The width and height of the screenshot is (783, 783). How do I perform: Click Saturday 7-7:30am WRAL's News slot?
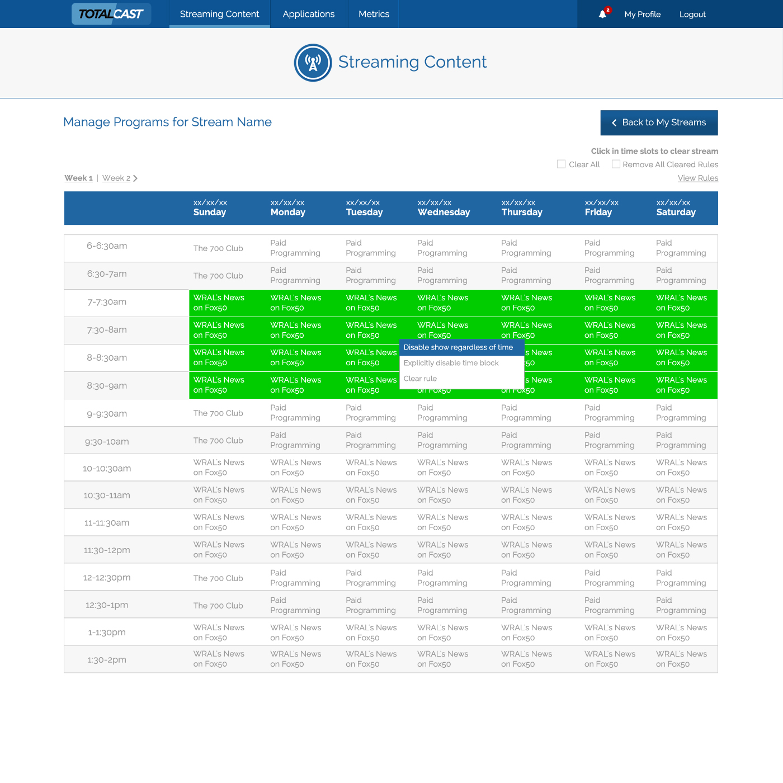point(681,303)
